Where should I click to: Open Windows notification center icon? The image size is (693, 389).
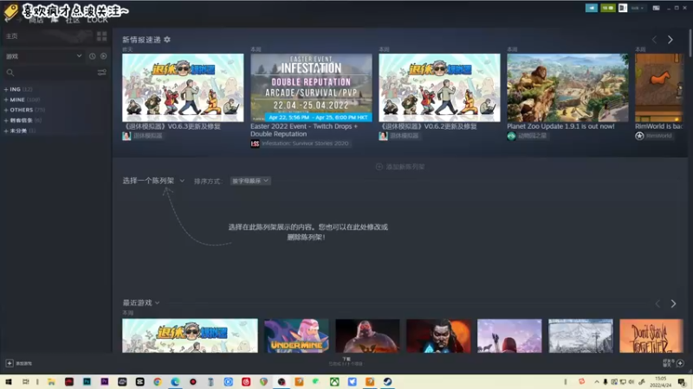pos(682,381)
